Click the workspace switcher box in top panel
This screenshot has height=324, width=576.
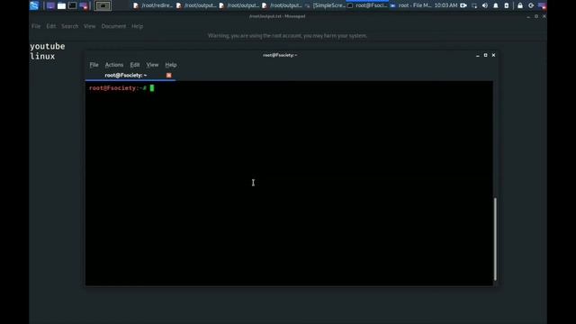coord(103,6)
